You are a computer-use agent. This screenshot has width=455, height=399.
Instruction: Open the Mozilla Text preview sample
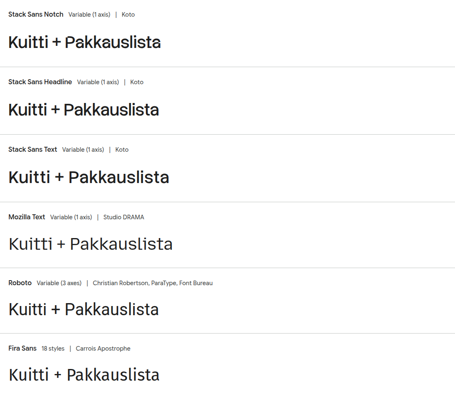(x=90, y=244)
